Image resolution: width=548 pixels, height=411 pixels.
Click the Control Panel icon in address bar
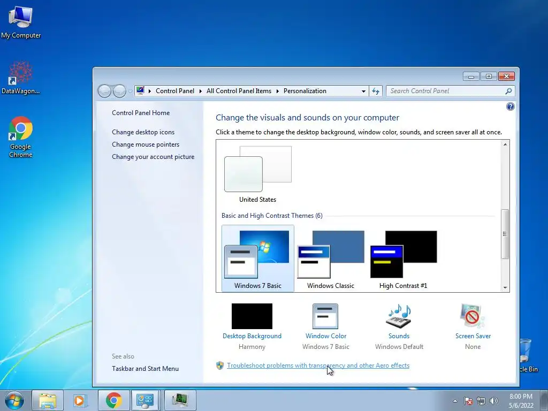[141, 91]
